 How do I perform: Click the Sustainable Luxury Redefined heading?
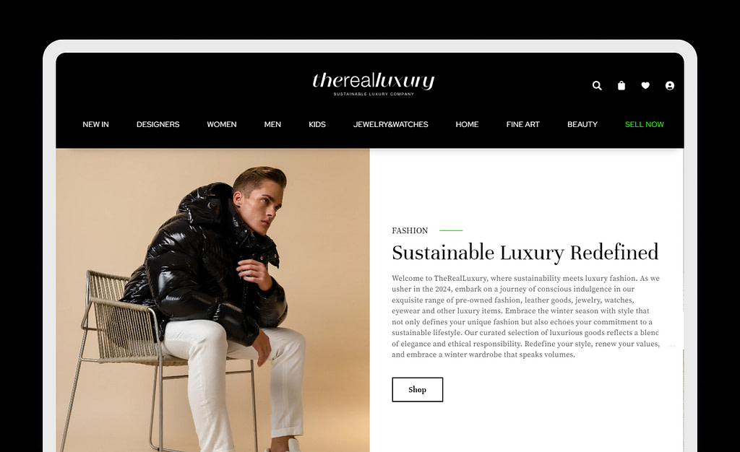tap(525, 253)
